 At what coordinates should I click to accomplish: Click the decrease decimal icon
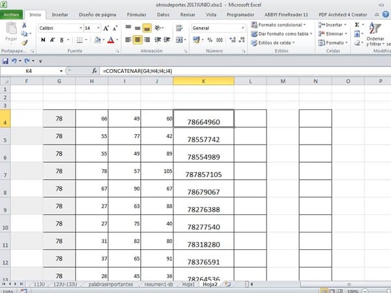241,40
